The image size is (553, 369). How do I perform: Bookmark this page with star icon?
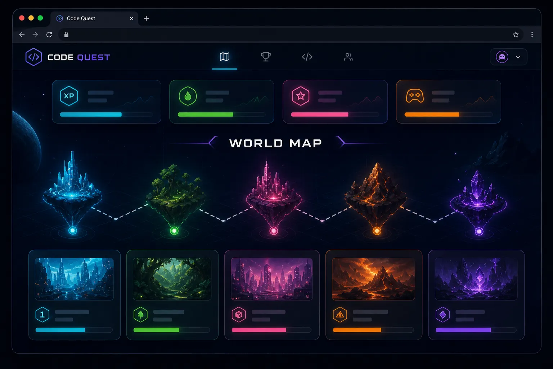click(516, 35)
